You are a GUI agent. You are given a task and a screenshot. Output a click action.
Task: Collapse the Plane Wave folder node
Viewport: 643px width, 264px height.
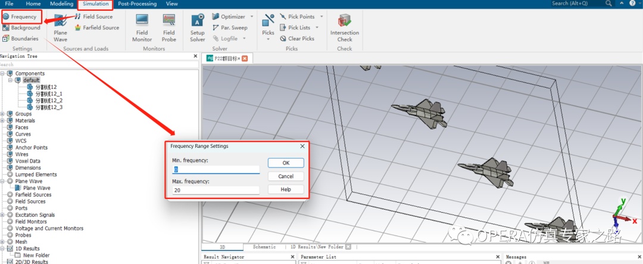coord(3,181)
